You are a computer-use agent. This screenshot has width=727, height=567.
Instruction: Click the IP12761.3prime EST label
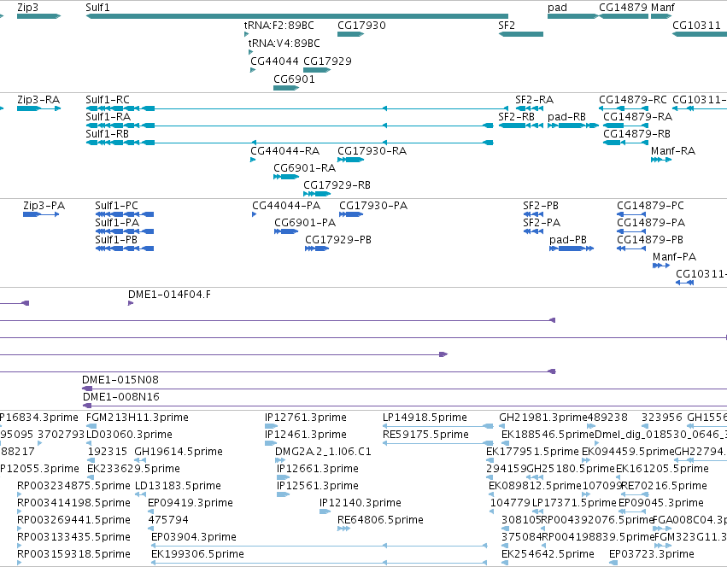tap(306, 418)
